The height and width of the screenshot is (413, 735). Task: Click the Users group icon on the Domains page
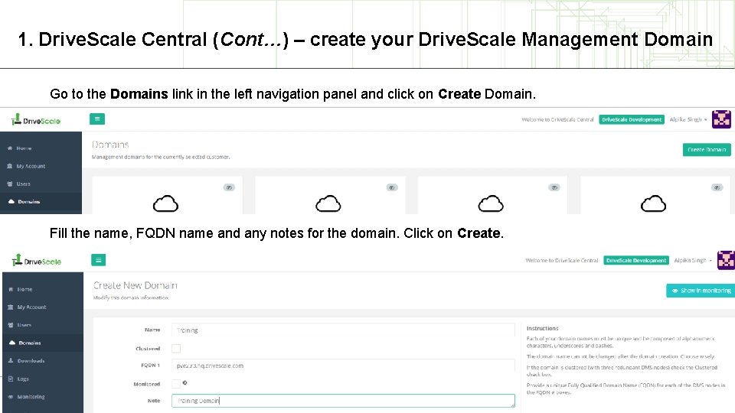click(10, 184)
